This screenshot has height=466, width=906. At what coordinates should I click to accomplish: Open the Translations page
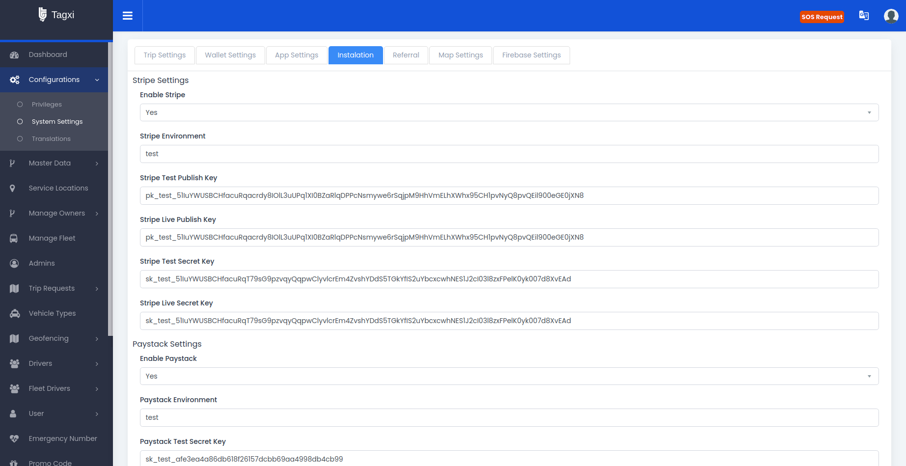(51, 139)
